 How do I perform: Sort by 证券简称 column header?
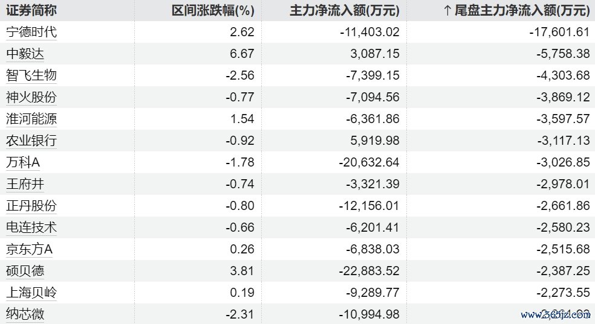31,10
